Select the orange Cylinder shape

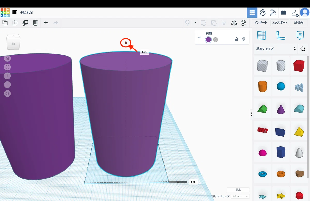coord(262,86)
